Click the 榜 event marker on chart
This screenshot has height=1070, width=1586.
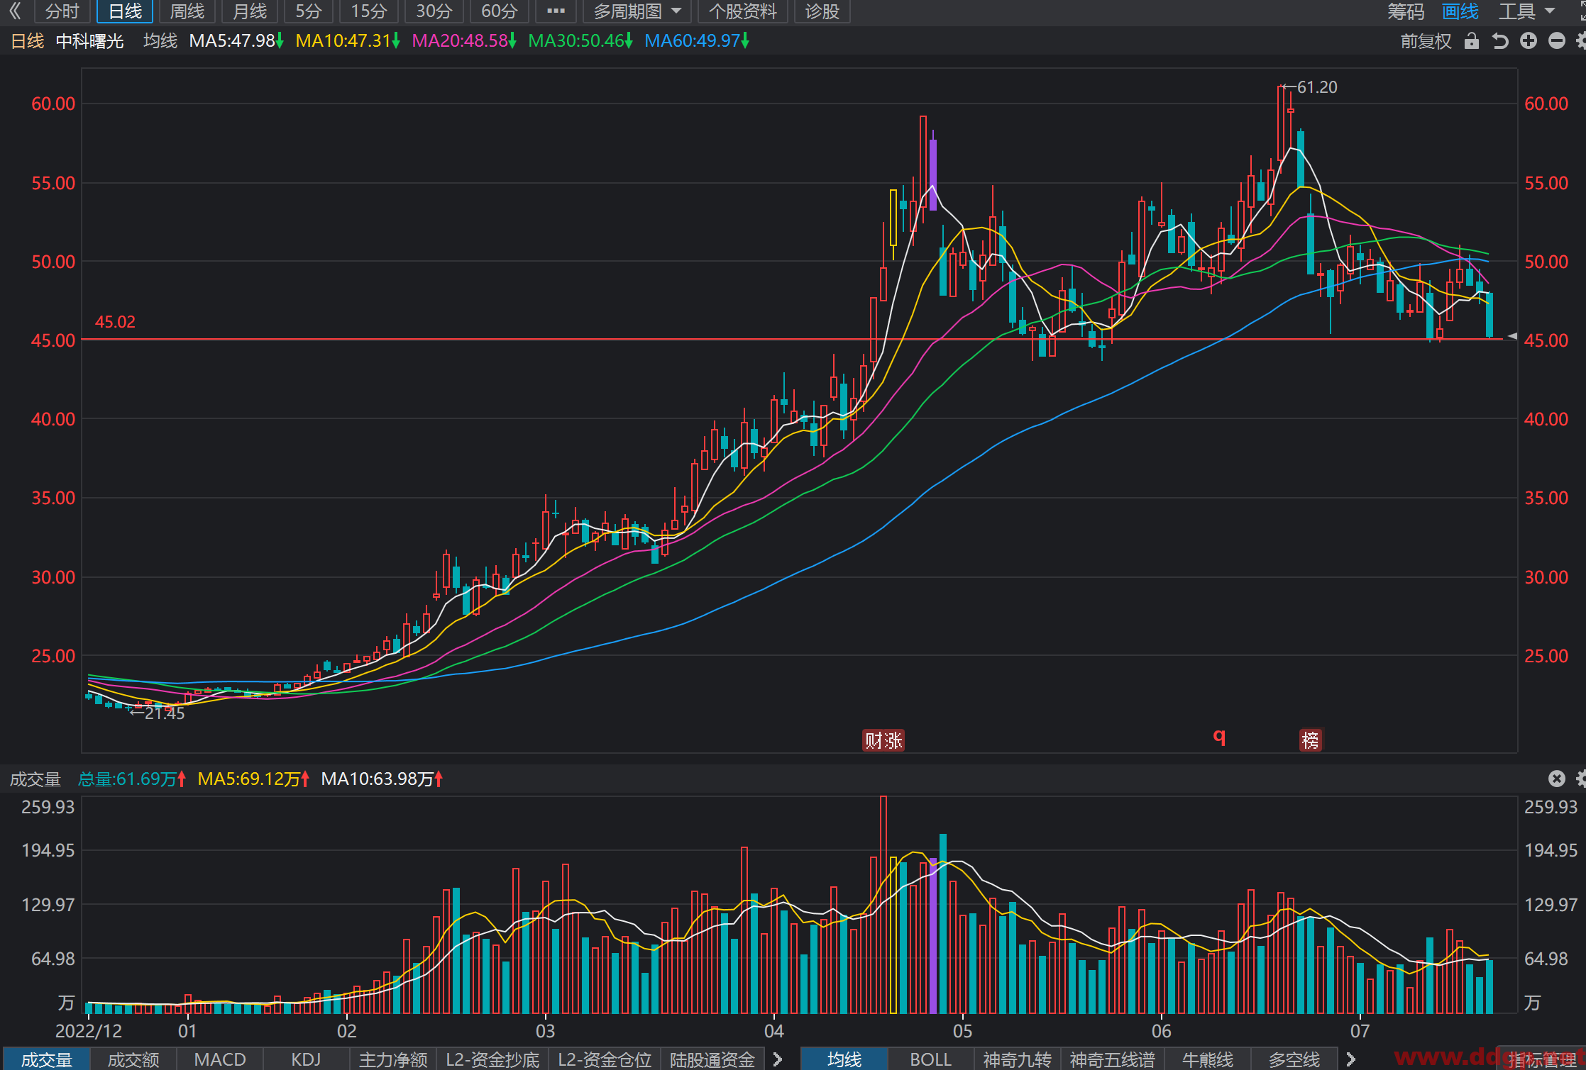pyautogui.click(x=1311, y=740)
